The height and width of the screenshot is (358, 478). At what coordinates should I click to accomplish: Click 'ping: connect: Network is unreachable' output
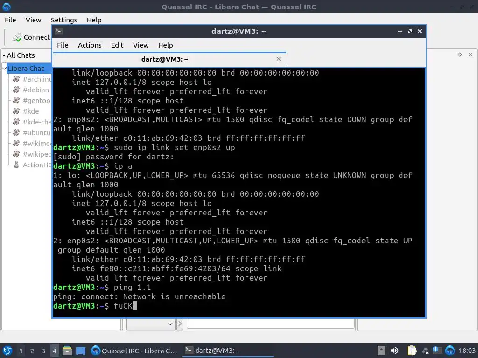coord(139,296)
